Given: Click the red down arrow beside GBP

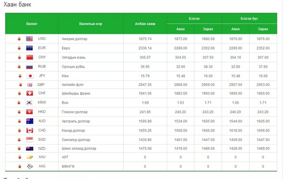Looking at the screenshot, I should click(20, 85).
